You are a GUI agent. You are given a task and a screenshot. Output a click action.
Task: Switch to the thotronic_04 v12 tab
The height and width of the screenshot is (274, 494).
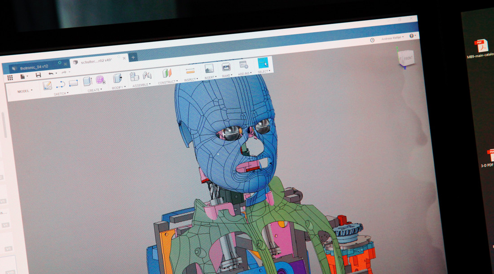(34, 67)
